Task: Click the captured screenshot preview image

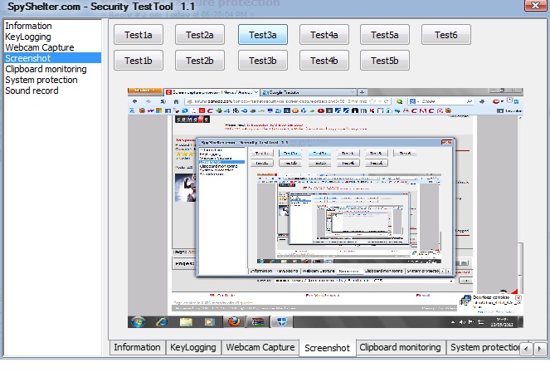Action: pos(325,208)
